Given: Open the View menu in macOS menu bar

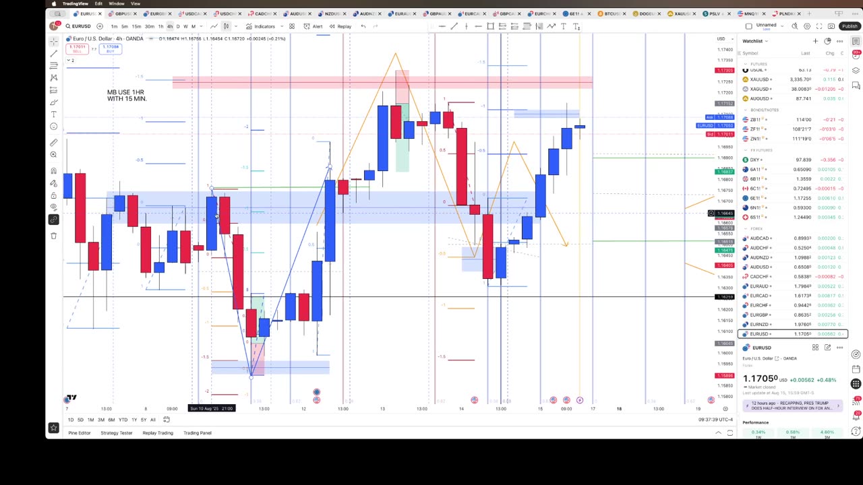Looking at the screenshot, I should point(136,3).
